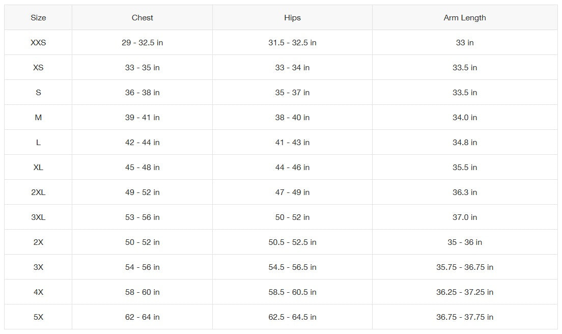Select hips value 47 - 49 in
The image size is (562, 334).
pyautogui.click(x=292, y=192)
